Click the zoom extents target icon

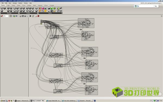click(11, 16)
